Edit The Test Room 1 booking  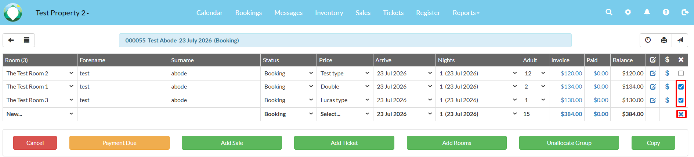653,87
